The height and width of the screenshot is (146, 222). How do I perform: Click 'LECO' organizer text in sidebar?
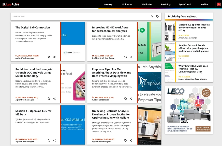click(181, 59)
